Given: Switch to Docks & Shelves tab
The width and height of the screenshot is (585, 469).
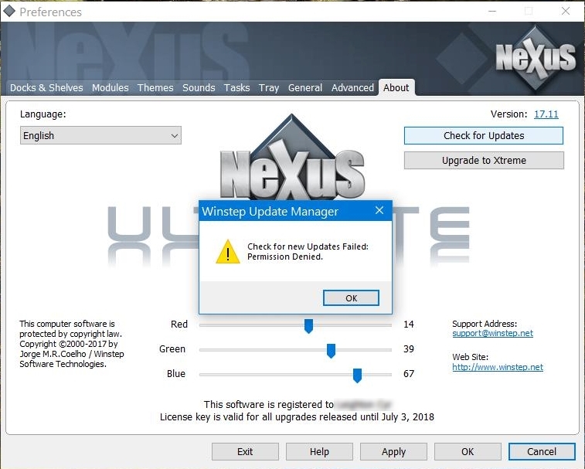Looking at the screenshot, I should (x=46, y=88).
